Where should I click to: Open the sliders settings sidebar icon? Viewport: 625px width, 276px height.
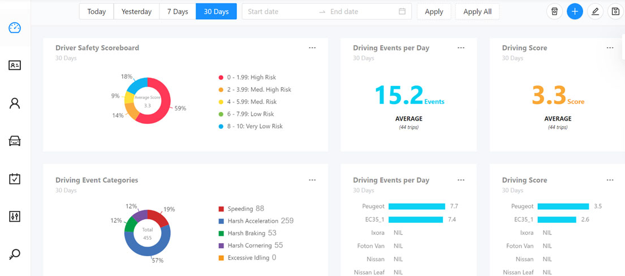pyautogui.click(x=15, y=217)
